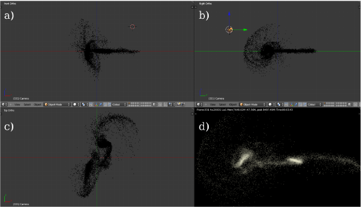Image resolution: width=361 pixels, height=207 pixels.
Task: Open viewport shading selector in Front view
Action: [76, 105]
